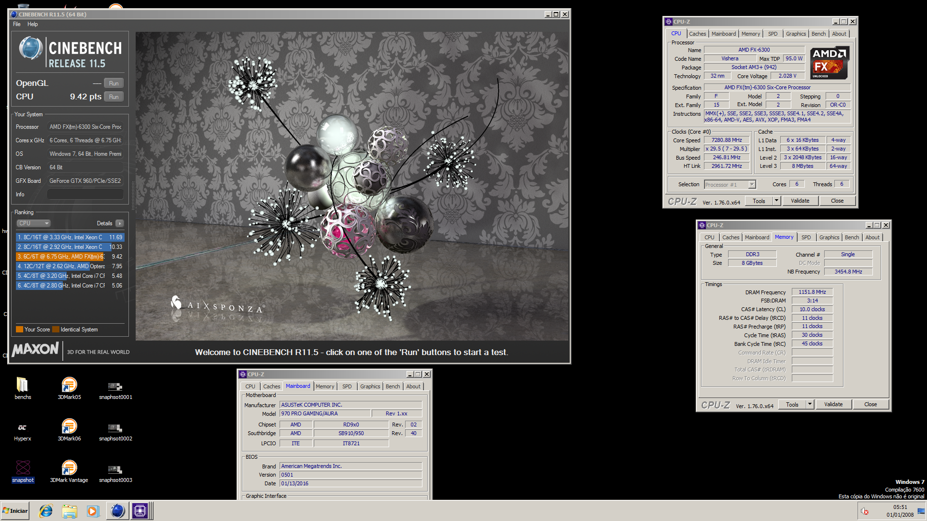This screenshot has width=927, height=521.
Task: Click the Core Speed value 7280.88 MHz
Action: point(727,140)
